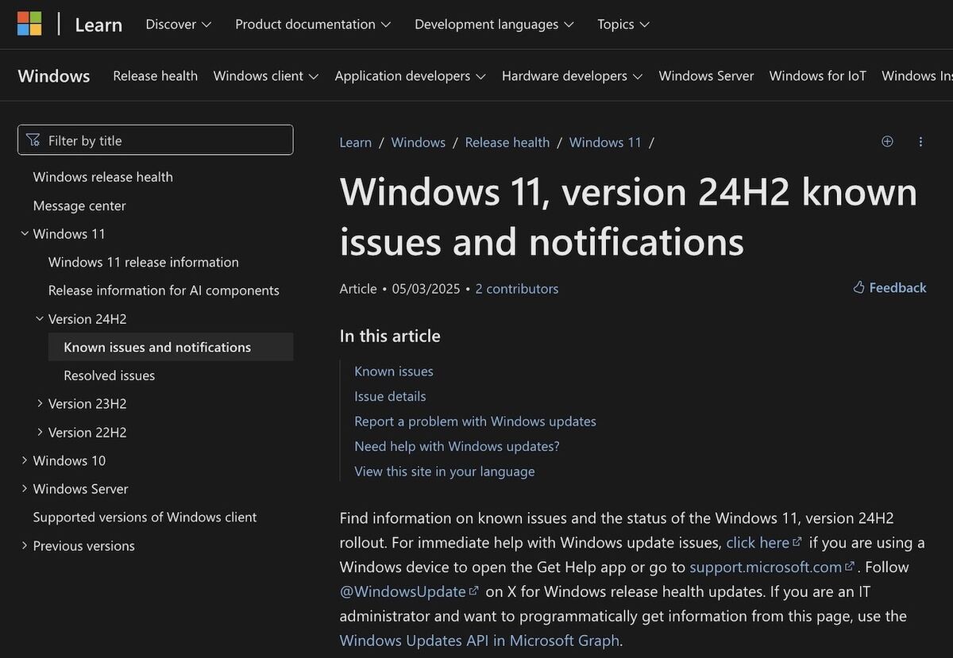Go to the Windows Server nav item
This screenshot has height=658, width=953.
[706, 76]
